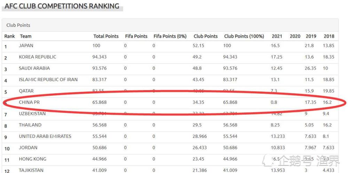Viewport: 348px width, 173px height.
Task: Click the JAPAN team row
Action: click(x=170, y=46)
